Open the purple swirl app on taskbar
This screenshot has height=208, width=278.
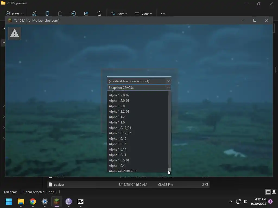click(69, 201)
